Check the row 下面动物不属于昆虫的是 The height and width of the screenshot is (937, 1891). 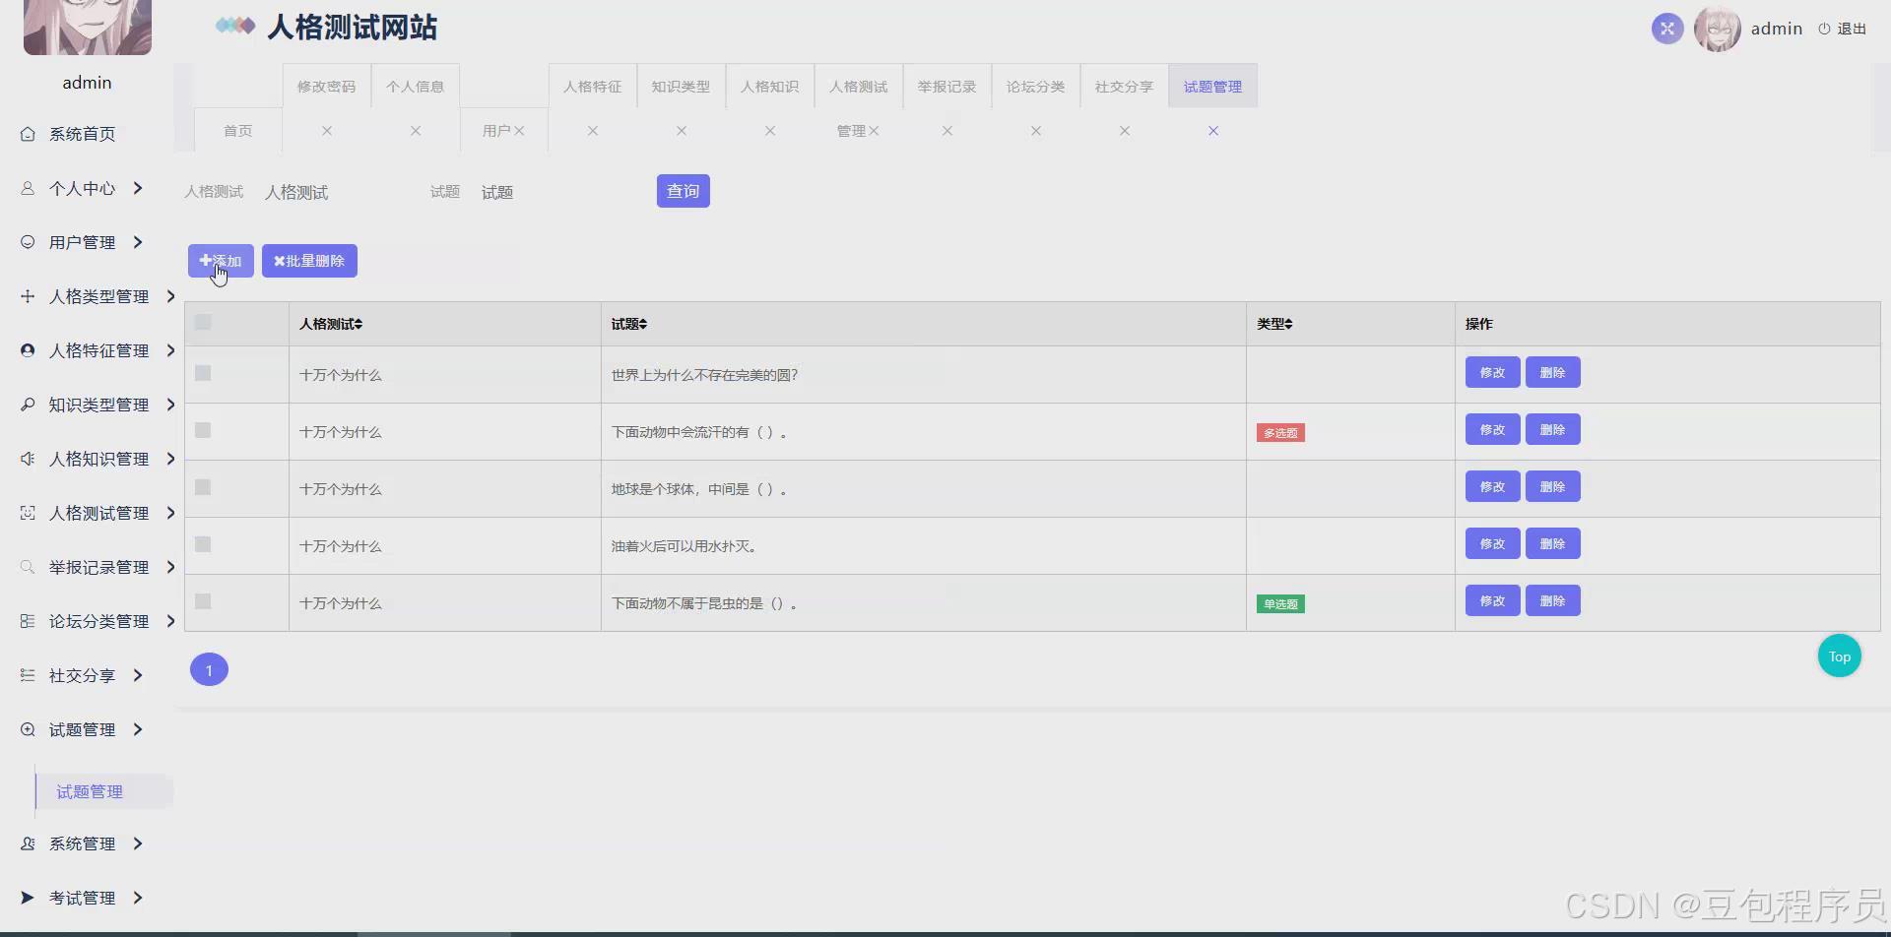pos(203,601)
